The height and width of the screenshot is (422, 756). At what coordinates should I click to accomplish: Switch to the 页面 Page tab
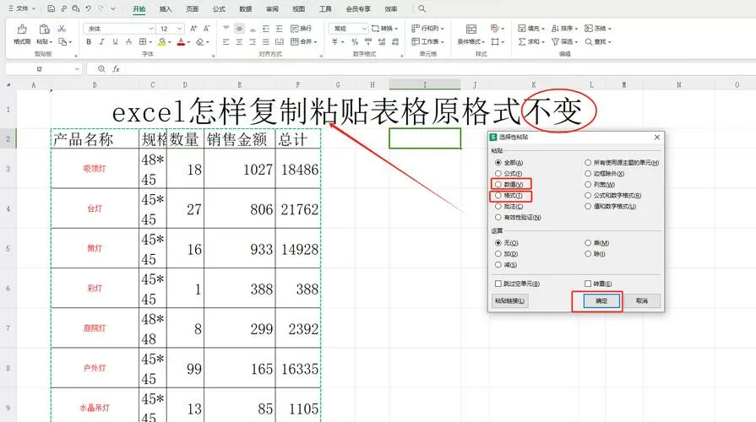(x=193, y=9)
